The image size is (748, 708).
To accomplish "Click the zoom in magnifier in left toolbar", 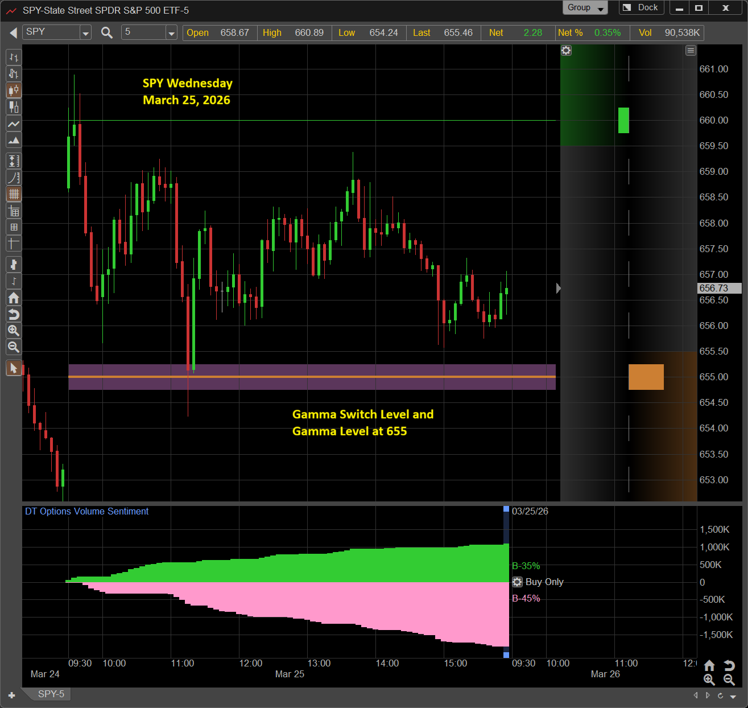I will click(14, 331).
